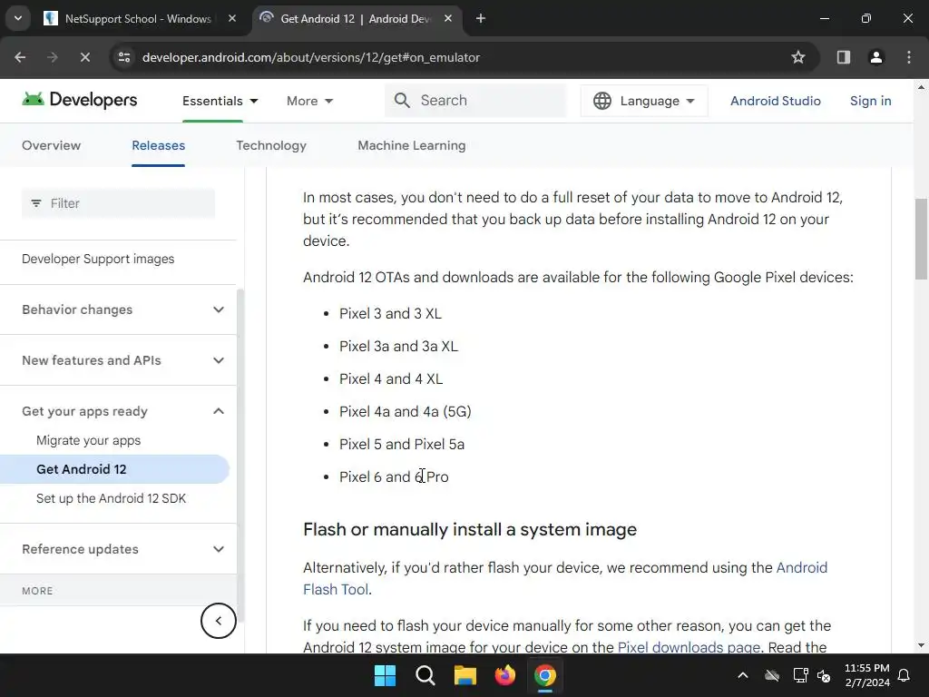Open the site information icon in address bar
929x697 pixels.
(123, 57)
